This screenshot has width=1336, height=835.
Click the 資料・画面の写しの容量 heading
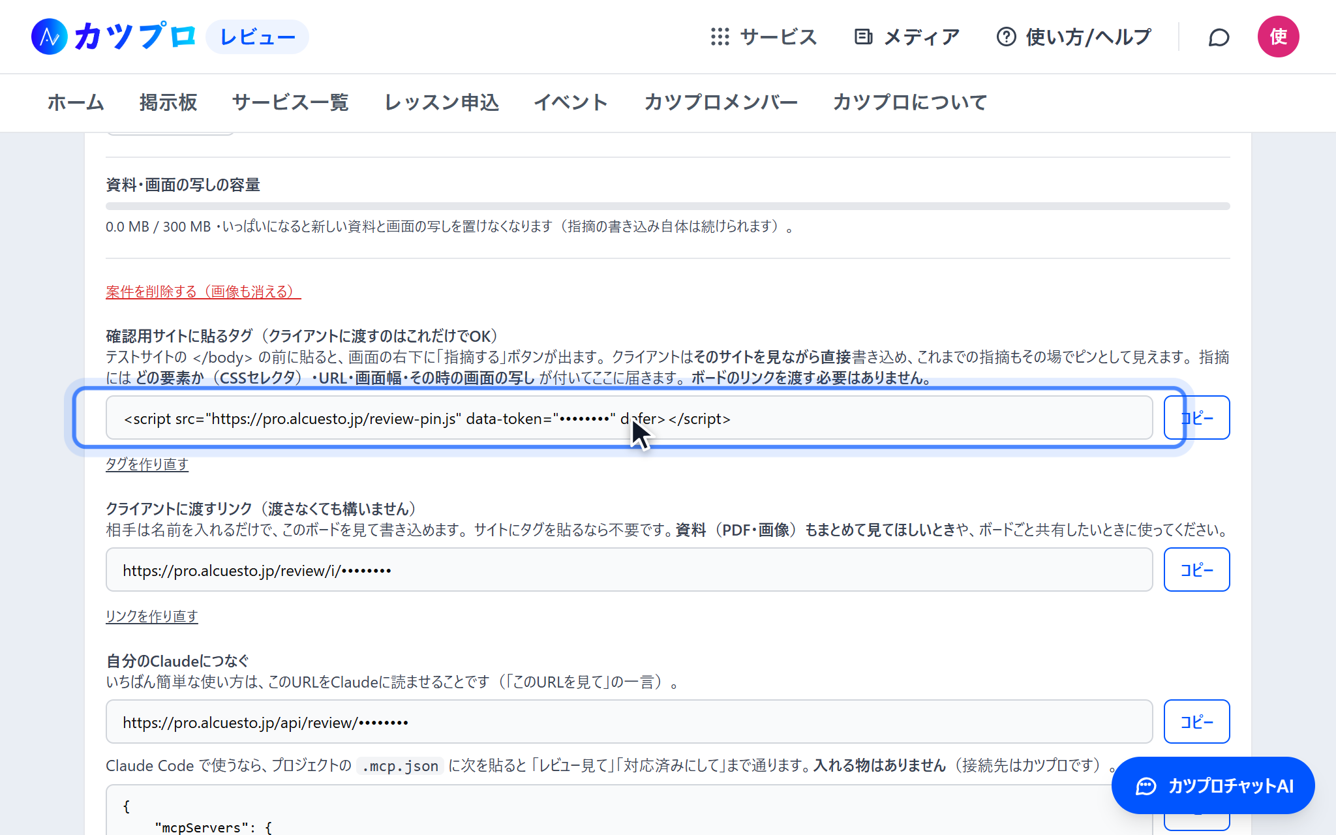pos(183,185)
